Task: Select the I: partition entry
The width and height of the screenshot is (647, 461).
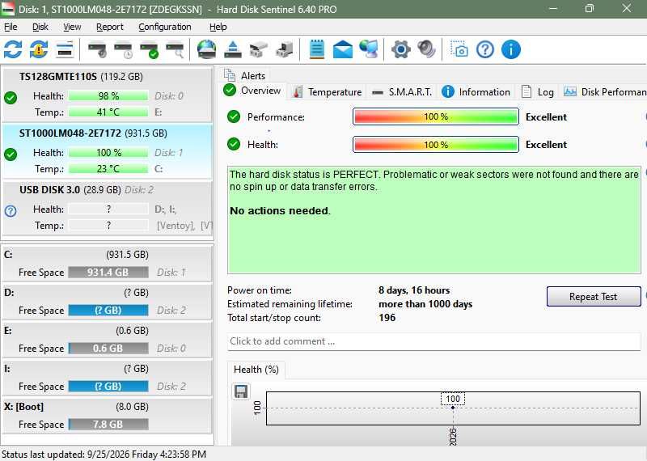Action: [108, 378]
